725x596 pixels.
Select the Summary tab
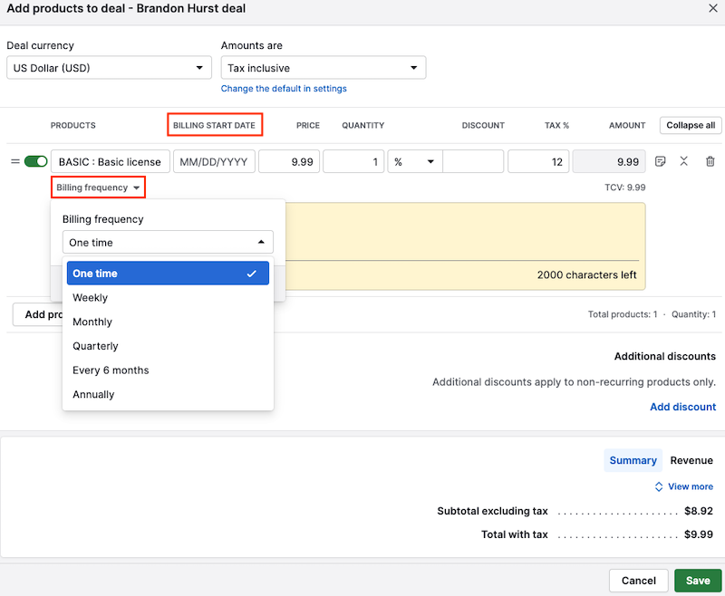pyautogui.click(x=633, y=460)
